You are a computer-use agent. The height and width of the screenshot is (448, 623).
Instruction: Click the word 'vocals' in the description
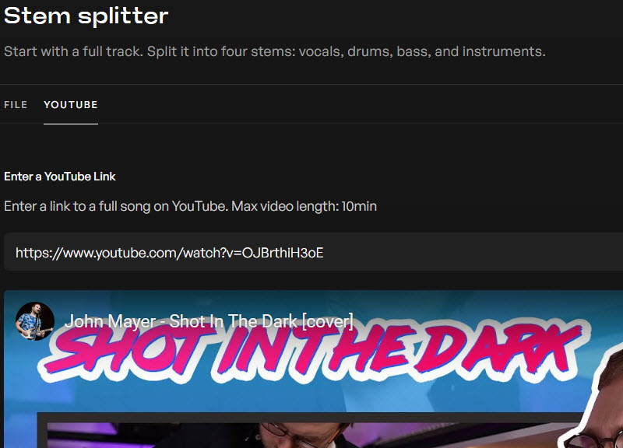tap(321, 51)
